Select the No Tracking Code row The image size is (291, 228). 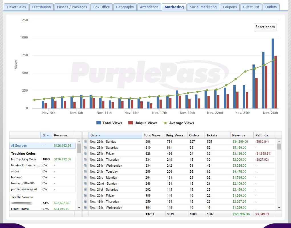pos(43,159)
